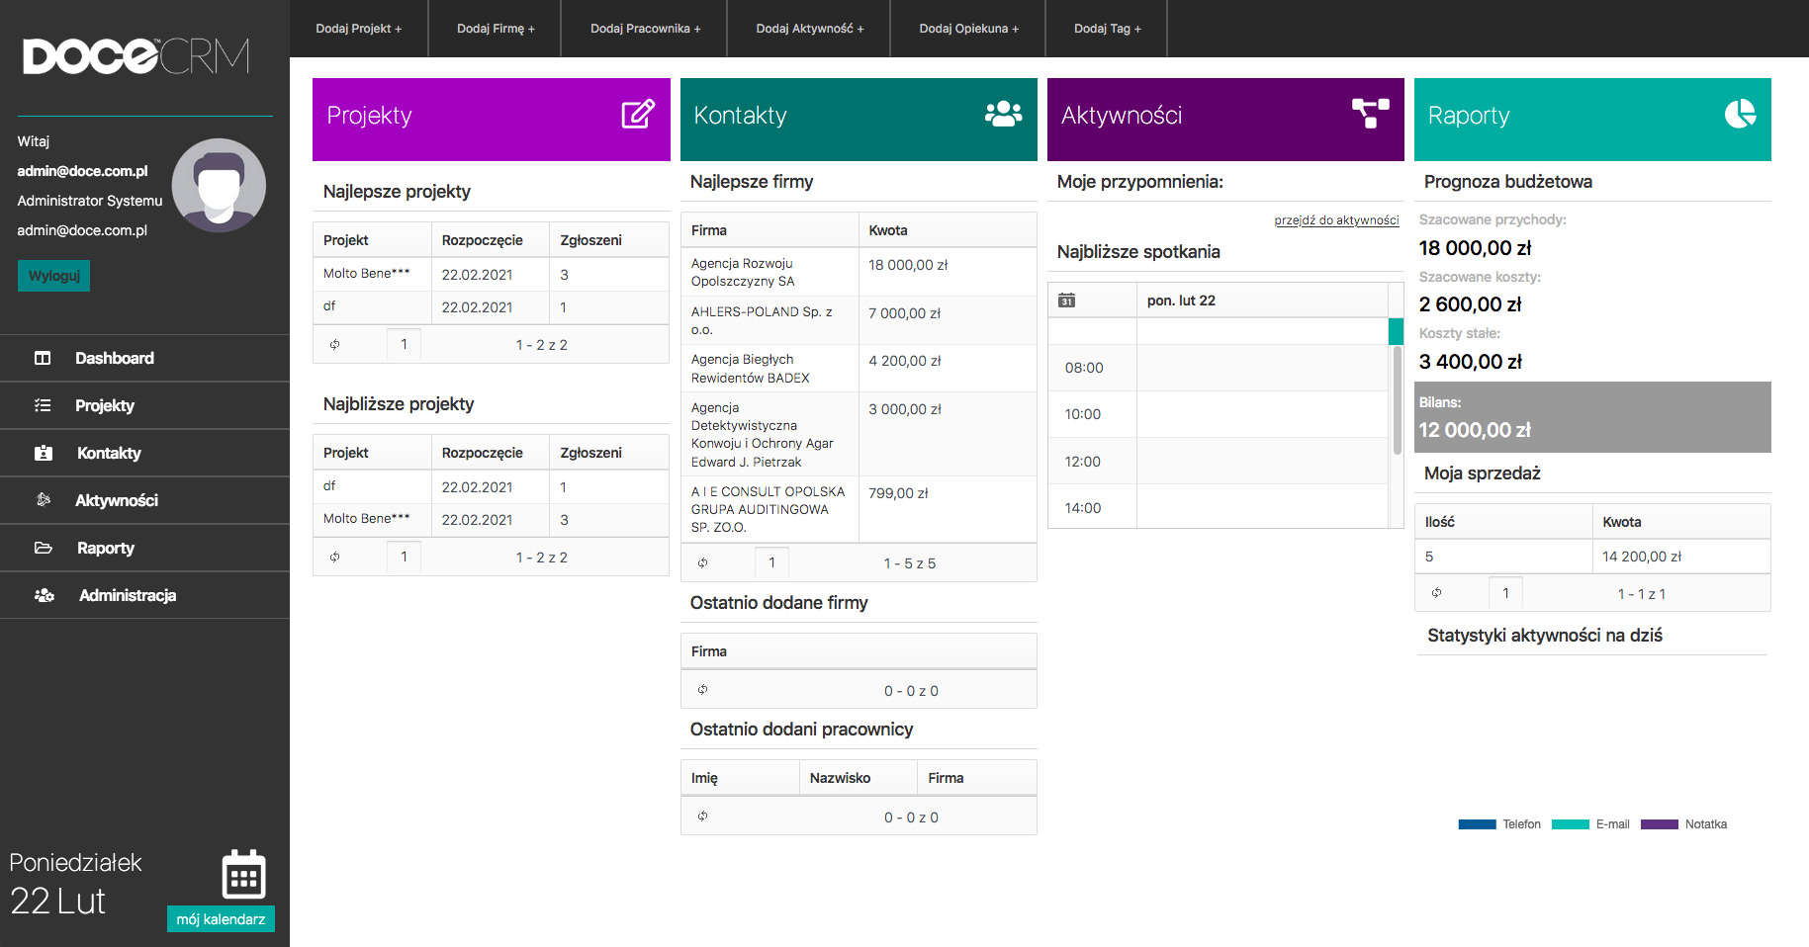Refresh the Moja sprzedaż table

tap(1437, 593)
